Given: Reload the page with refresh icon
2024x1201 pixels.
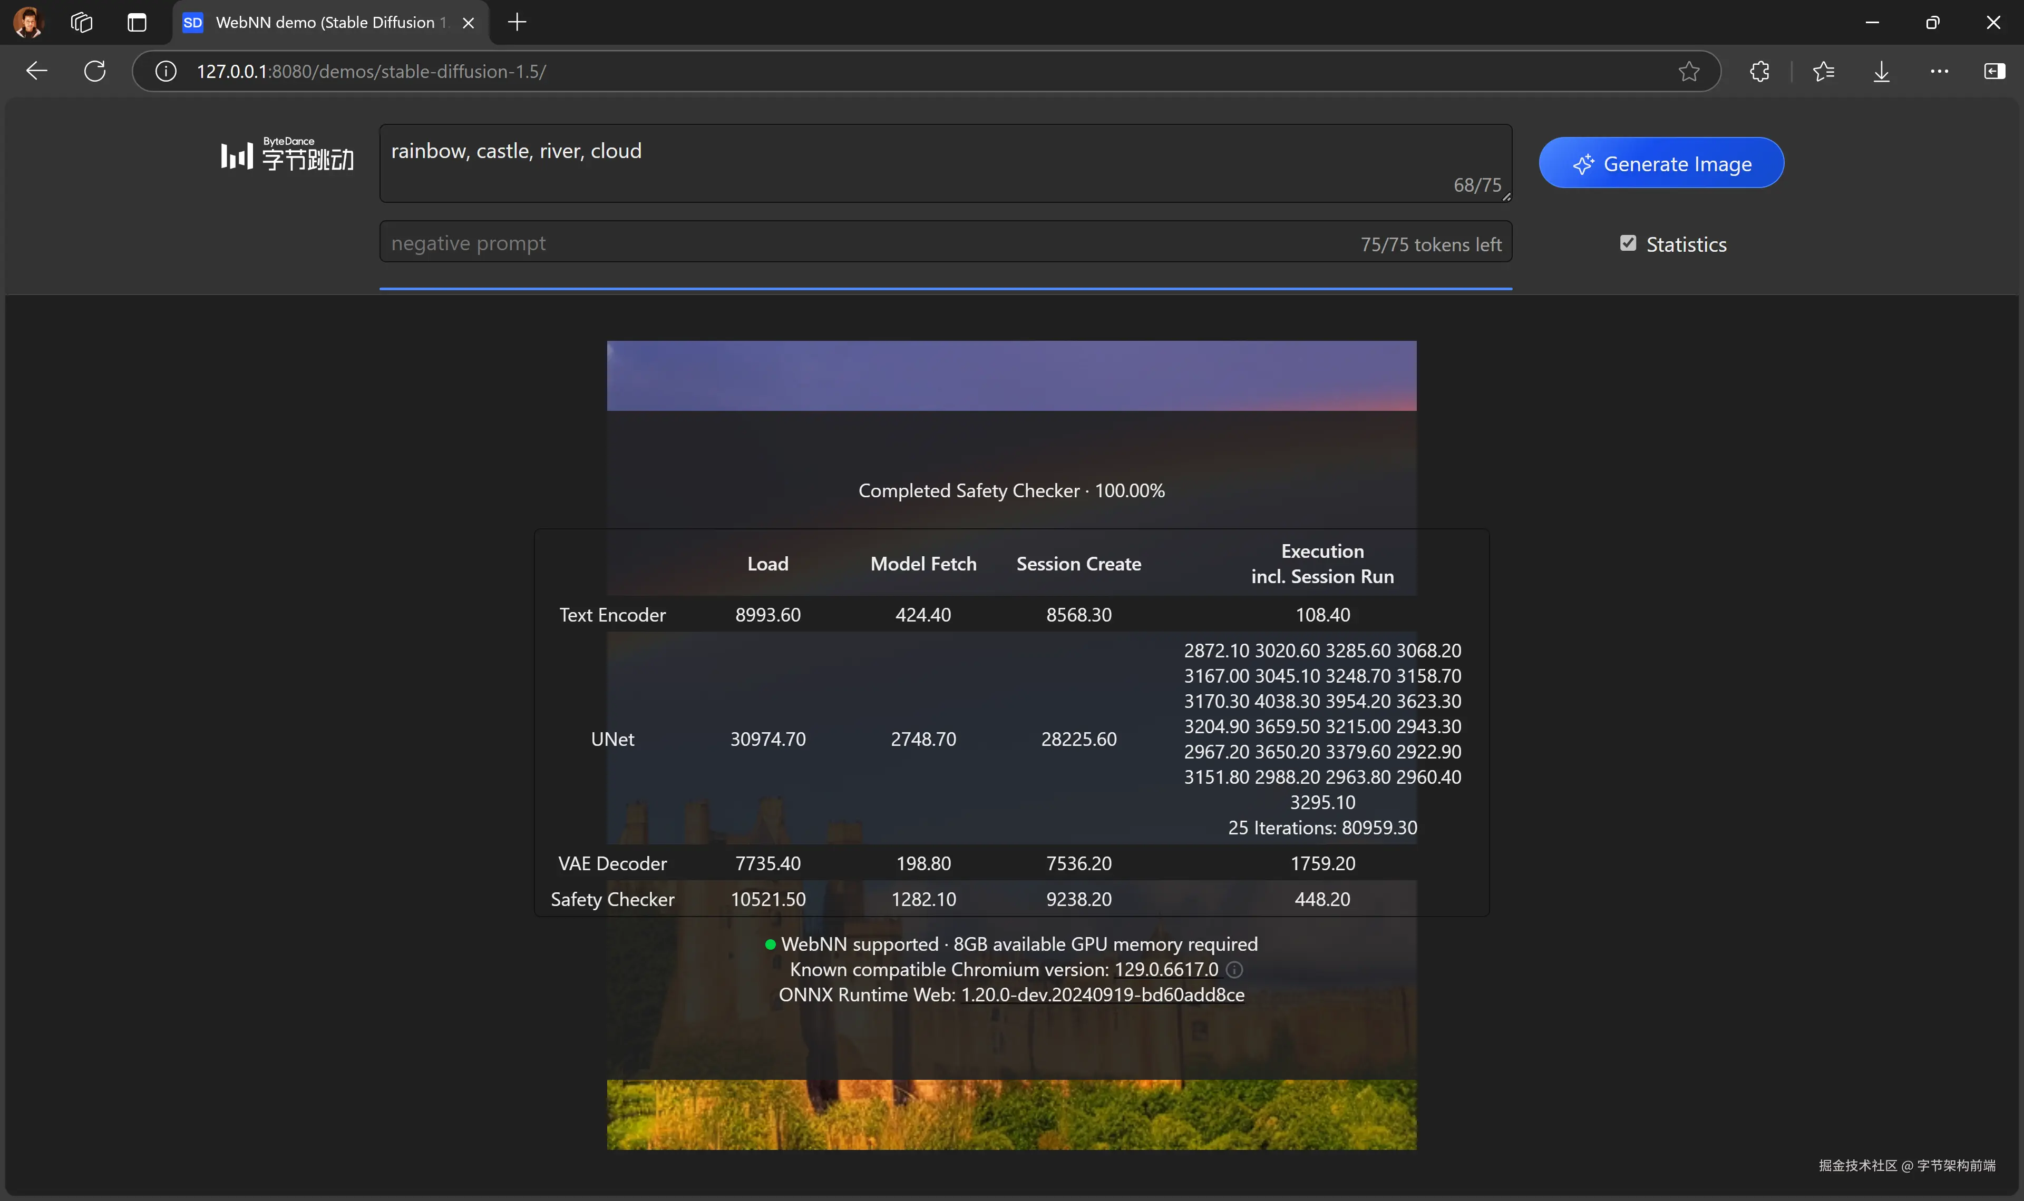Looking at the screenshot, I should 95,71.
